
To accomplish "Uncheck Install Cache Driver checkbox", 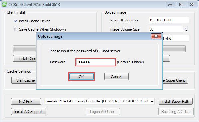I will [x=16, y=21].
